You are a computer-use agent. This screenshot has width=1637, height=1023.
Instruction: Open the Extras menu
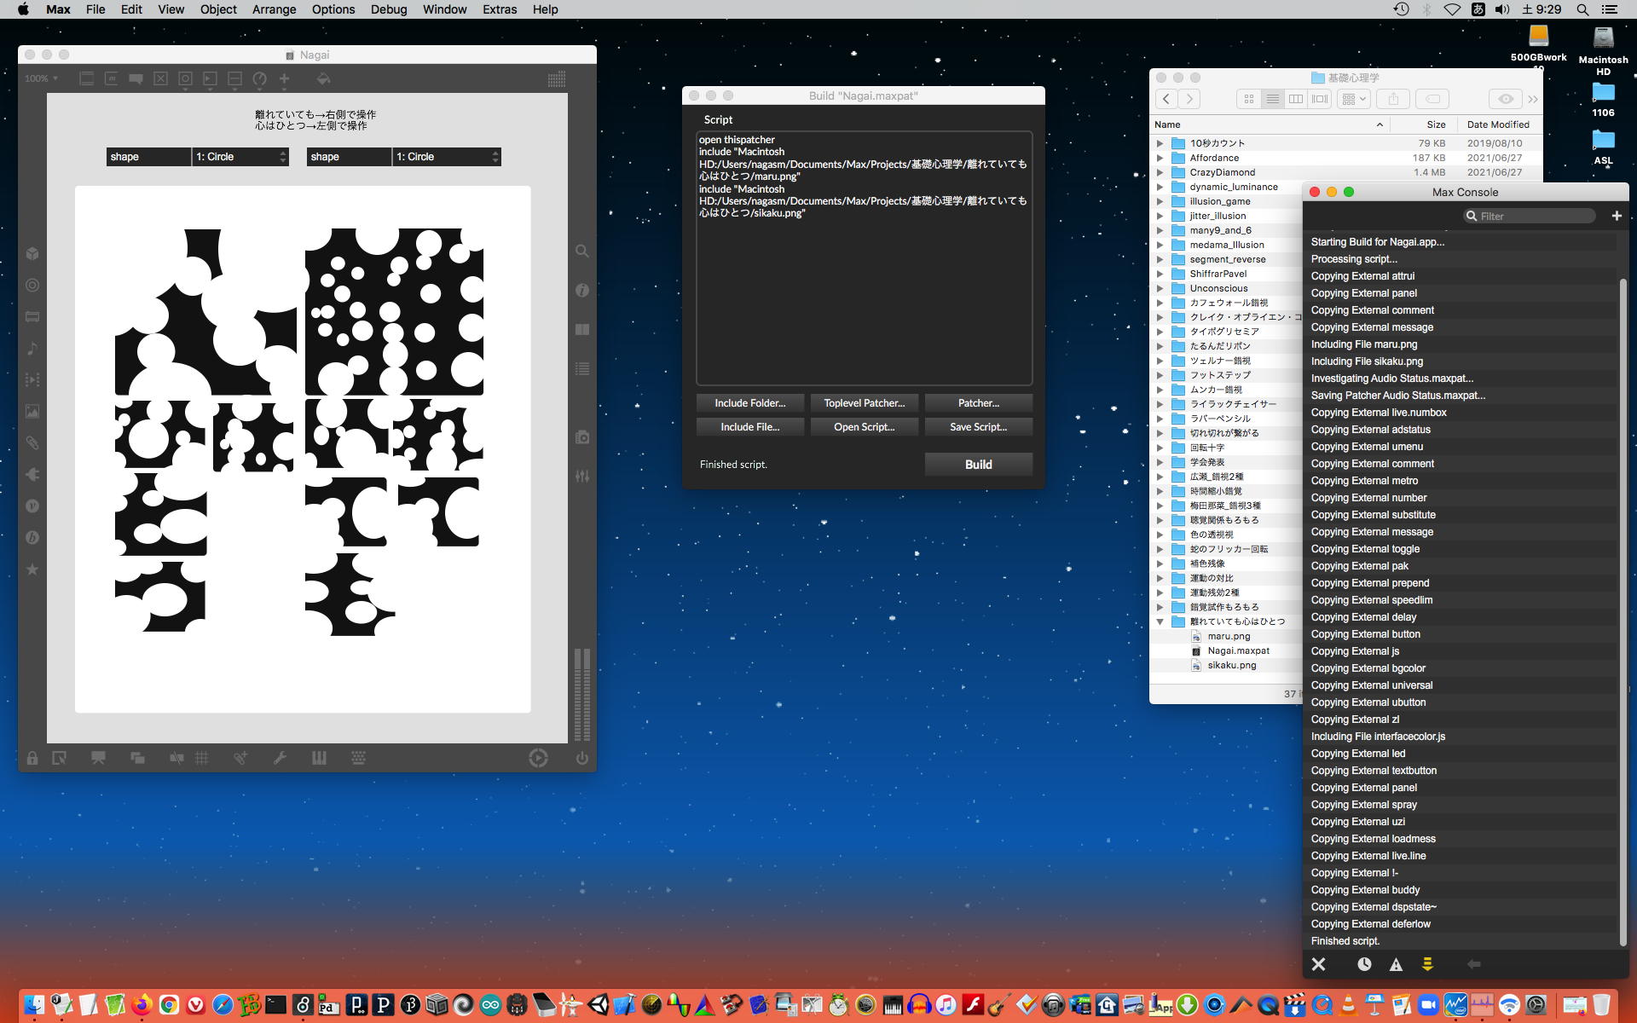[x=499, y=9]
